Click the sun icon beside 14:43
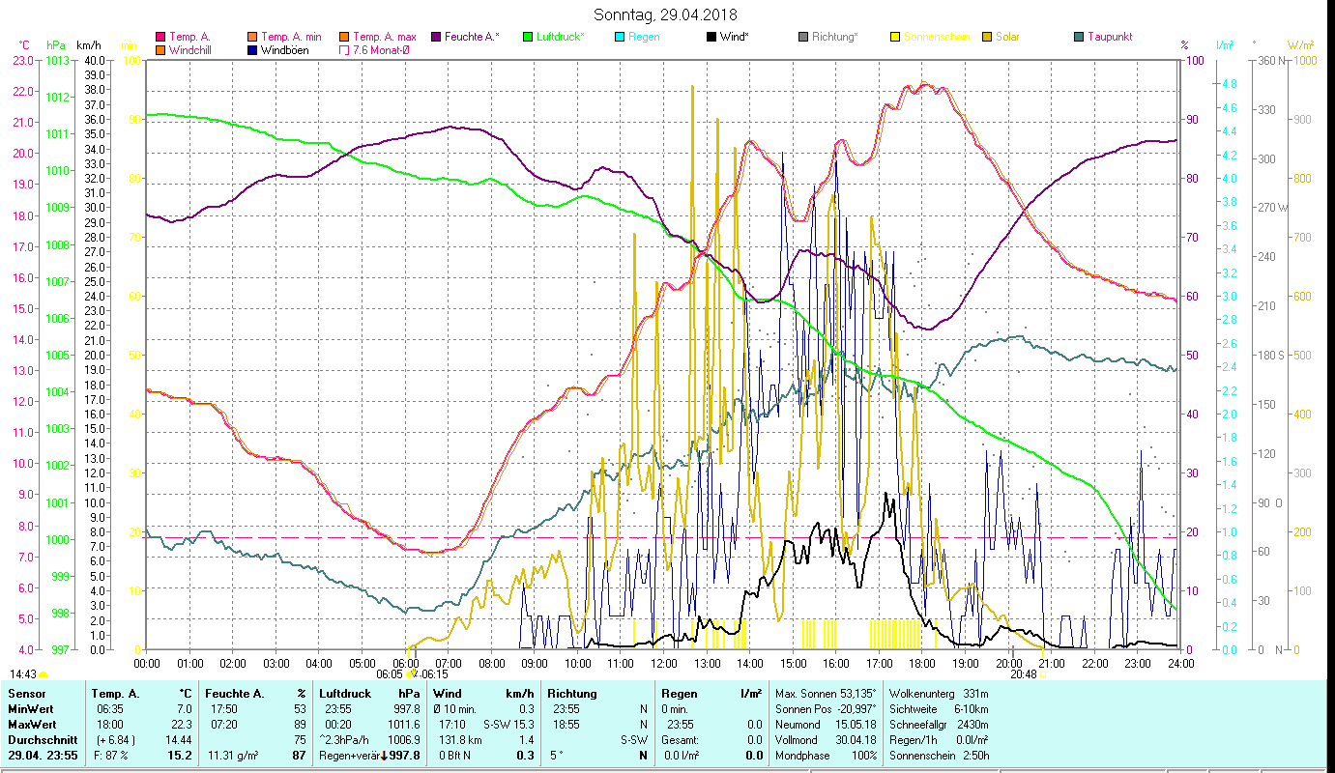 (43, 674)
